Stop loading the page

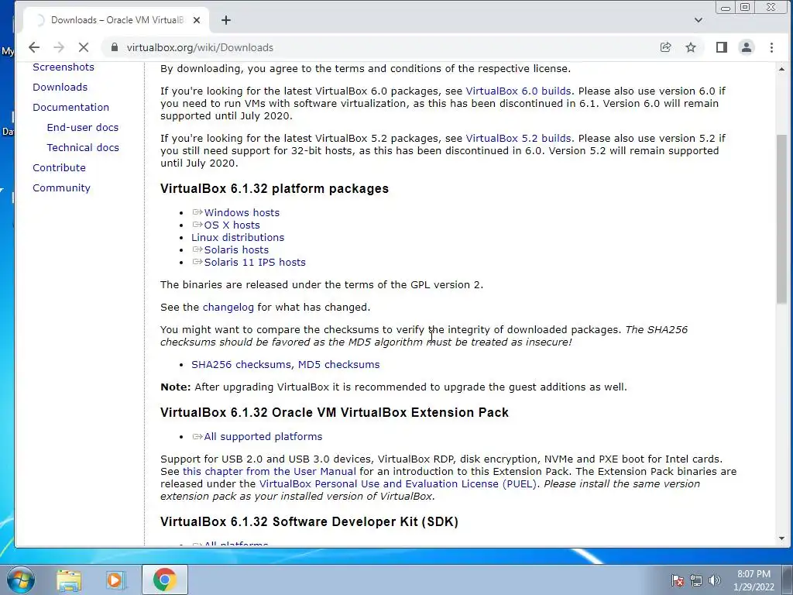(x=84, y=47)
